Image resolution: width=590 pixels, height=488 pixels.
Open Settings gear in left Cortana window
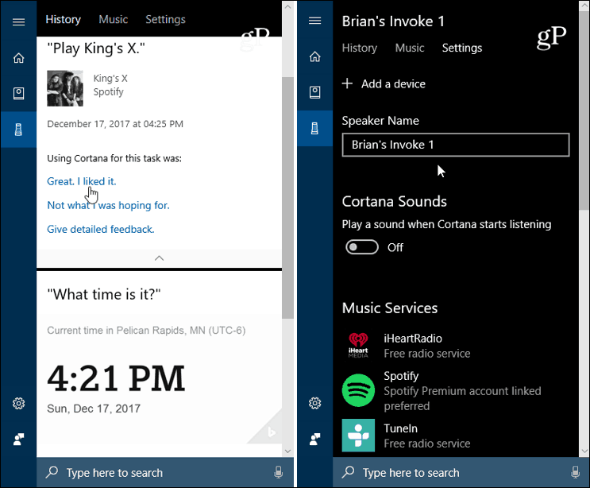18,403
